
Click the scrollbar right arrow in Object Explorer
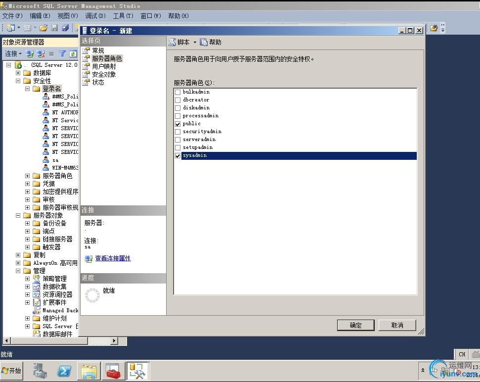tap(114, 340)
